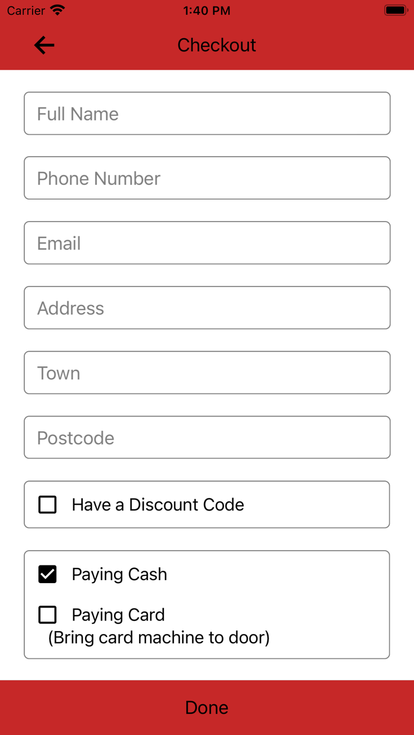414x735 pixels.
Task: Click the "Have a Discount Code" label text
Action: point(158,505)
